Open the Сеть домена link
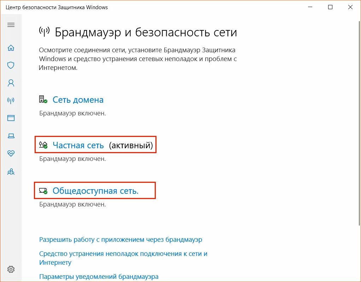 [x=78, y=100]
